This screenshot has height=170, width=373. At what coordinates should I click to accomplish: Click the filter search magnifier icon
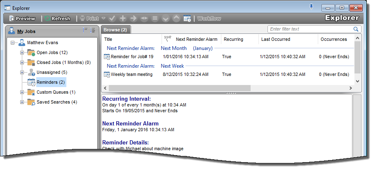[x=356, y=29]
